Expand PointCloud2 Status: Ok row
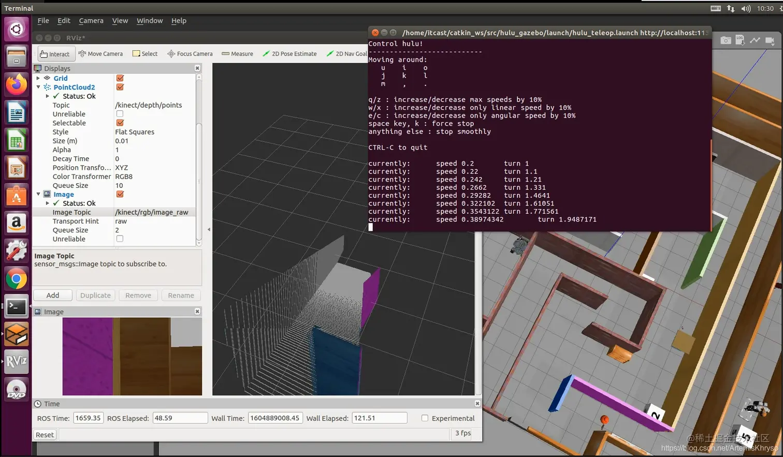 pyautogui.click(x=48, y=96)
